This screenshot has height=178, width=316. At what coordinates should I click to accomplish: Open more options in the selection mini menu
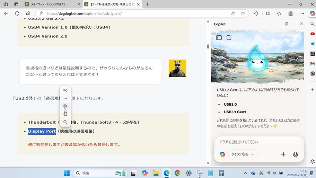[x=65, y=98]
